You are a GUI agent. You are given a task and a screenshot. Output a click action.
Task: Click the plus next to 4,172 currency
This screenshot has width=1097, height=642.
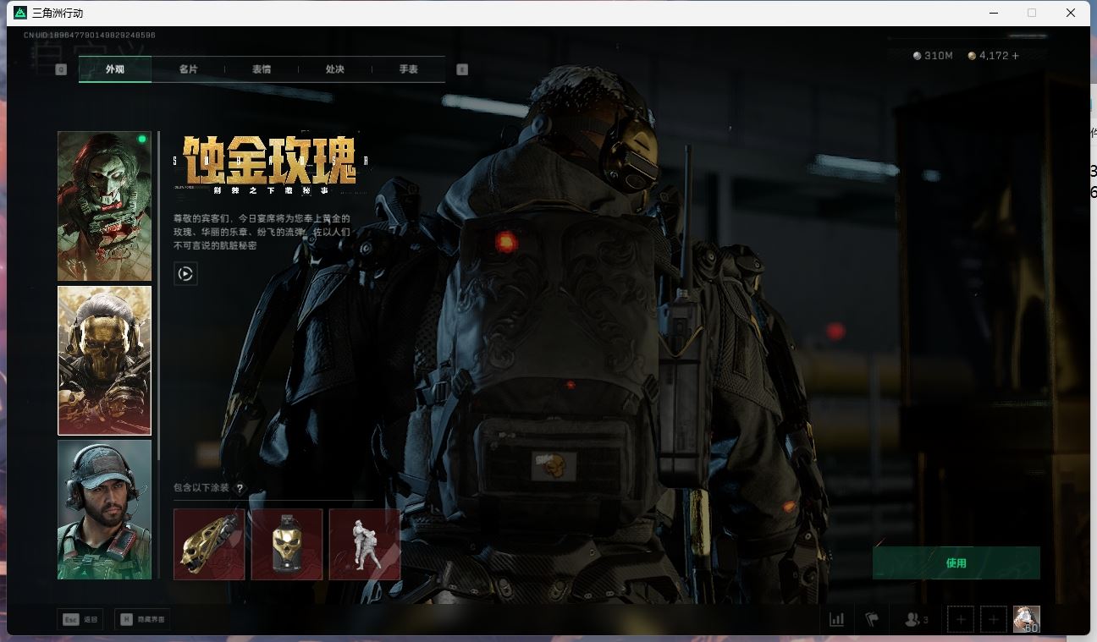1016,56
